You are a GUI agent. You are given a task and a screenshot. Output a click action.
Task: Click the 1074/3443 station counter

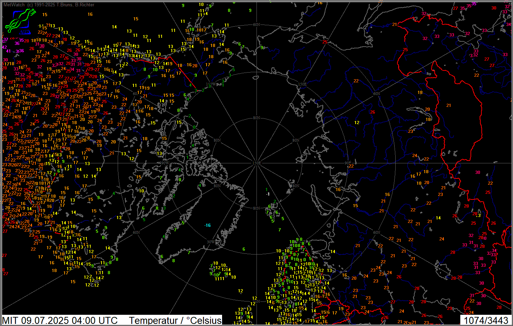click(486, 320)
